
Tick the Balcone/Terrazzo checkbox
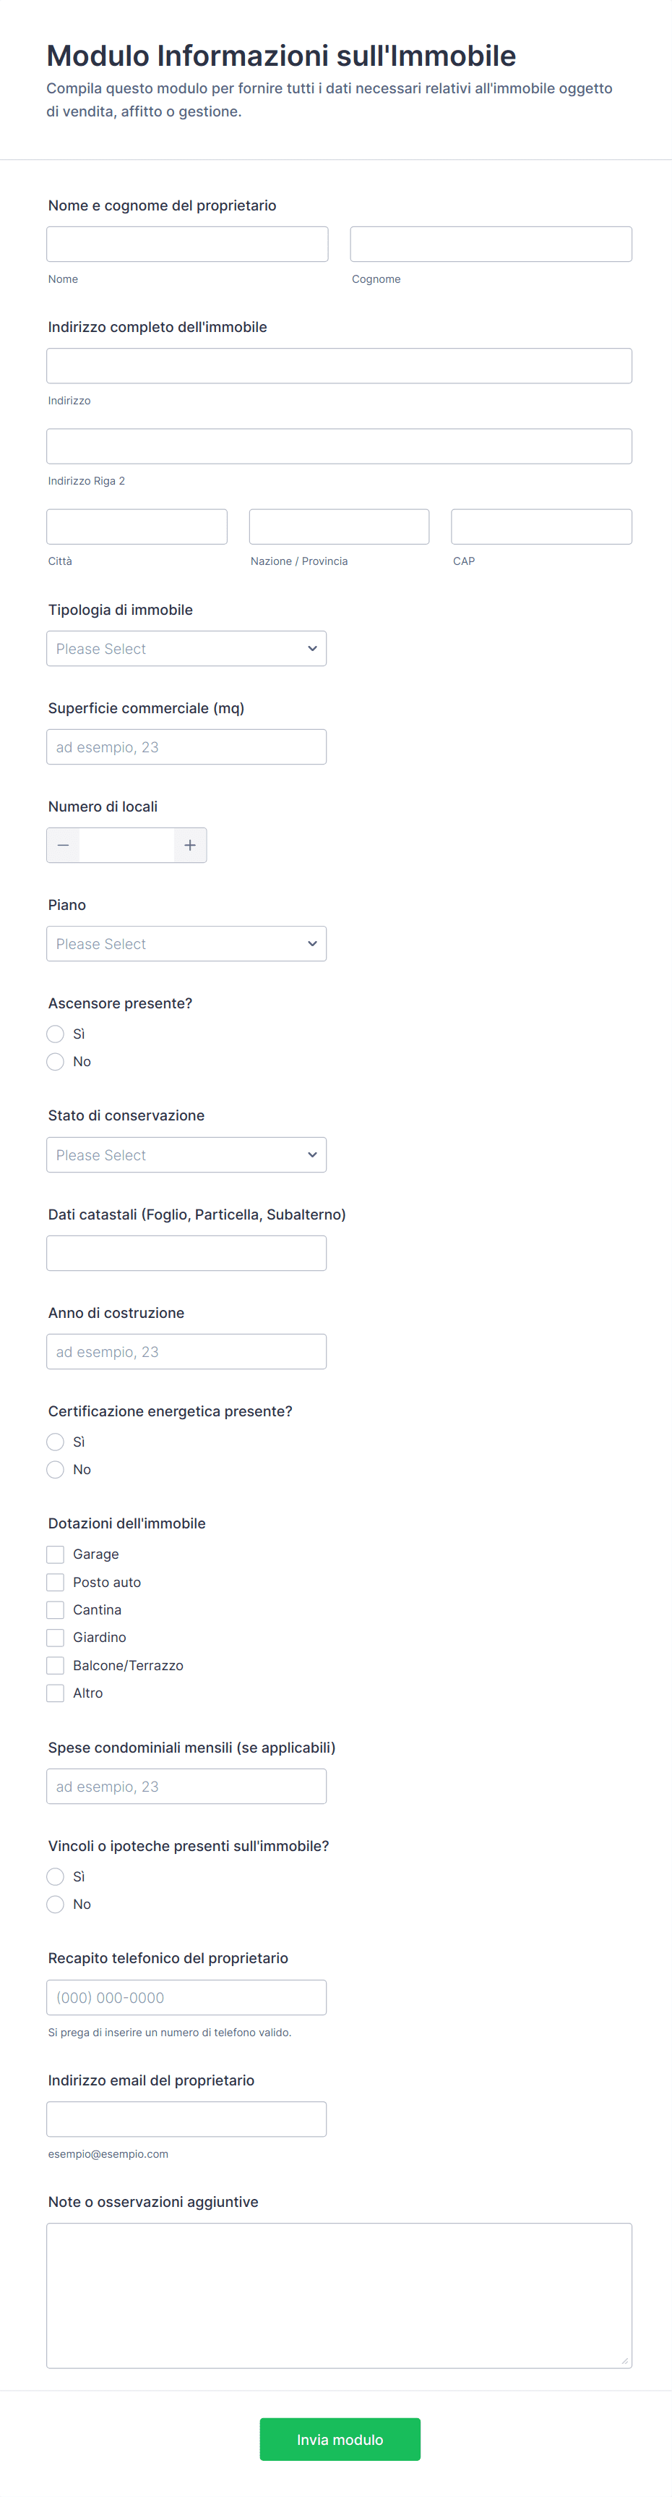pos(55,1665)
